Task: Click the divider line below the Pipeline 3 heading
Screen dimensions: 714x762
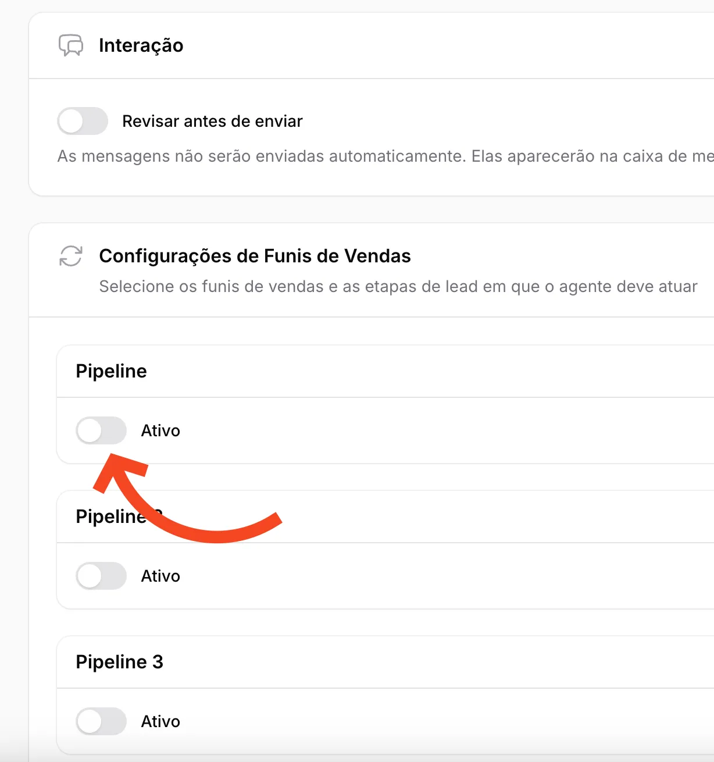Action: coord(384,688)
